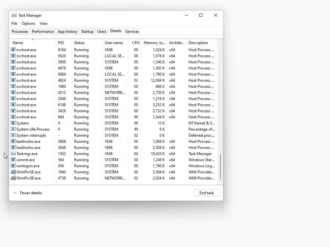The height and width of the screenshot is (247, 330).
Task: Click the 'Task Manager' description cell
Action: (x=200, y=153)
